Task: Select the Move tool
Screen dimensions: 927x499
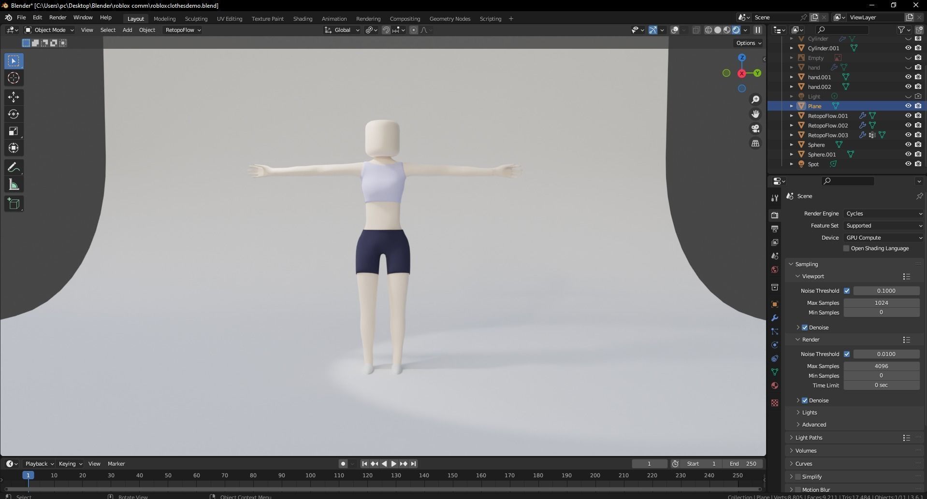Action: click(x=14, y=97)
